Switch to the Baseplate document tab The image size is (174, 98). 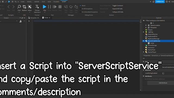pyautogui.click(x=33, y=18)
